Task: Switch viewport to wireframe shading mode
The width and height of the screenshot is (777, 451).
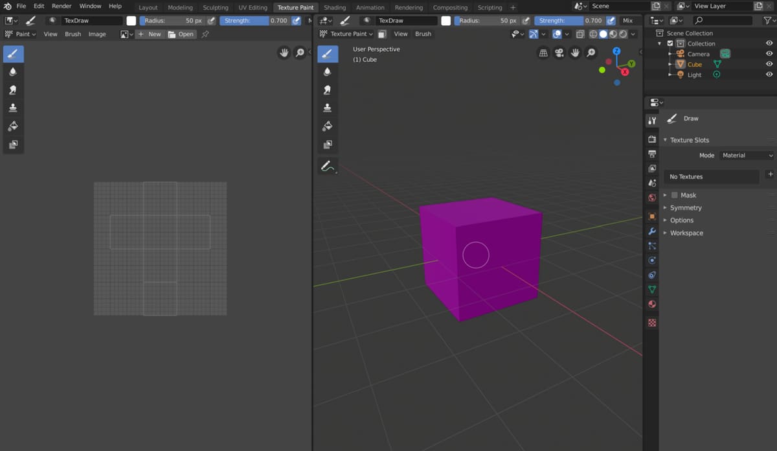Action: (x=593, y=34)
